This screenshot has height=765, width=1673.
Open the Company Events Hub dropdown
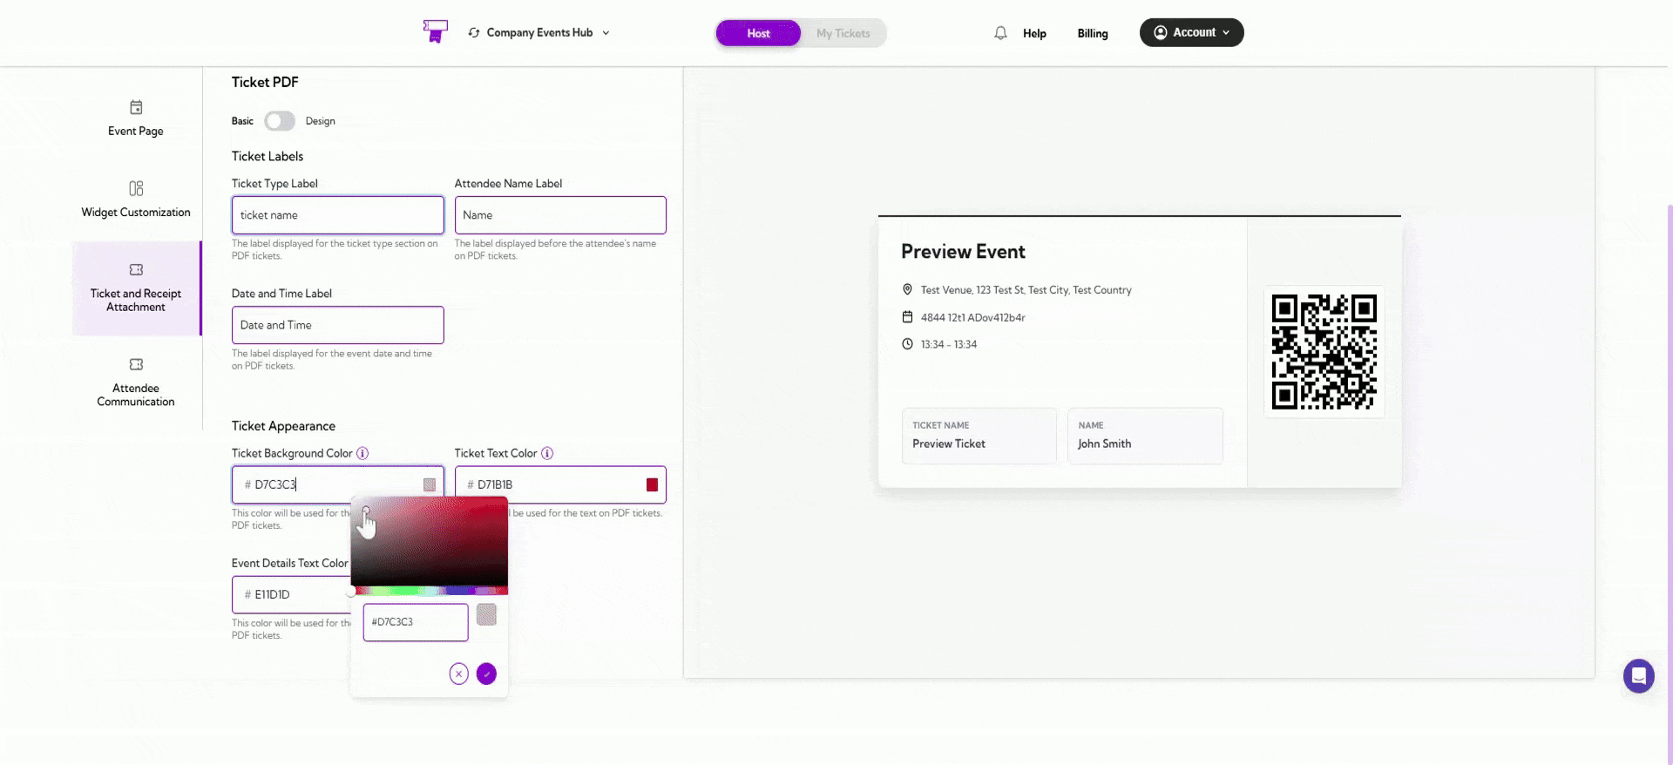[x=539, y=33]
